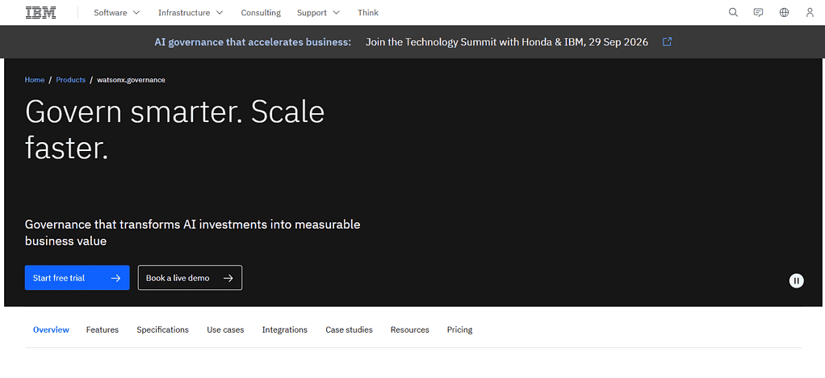Open the search magnifier icon
Image resolution: width=825 pixels, height=378 pixels.
tap(733, 13)
